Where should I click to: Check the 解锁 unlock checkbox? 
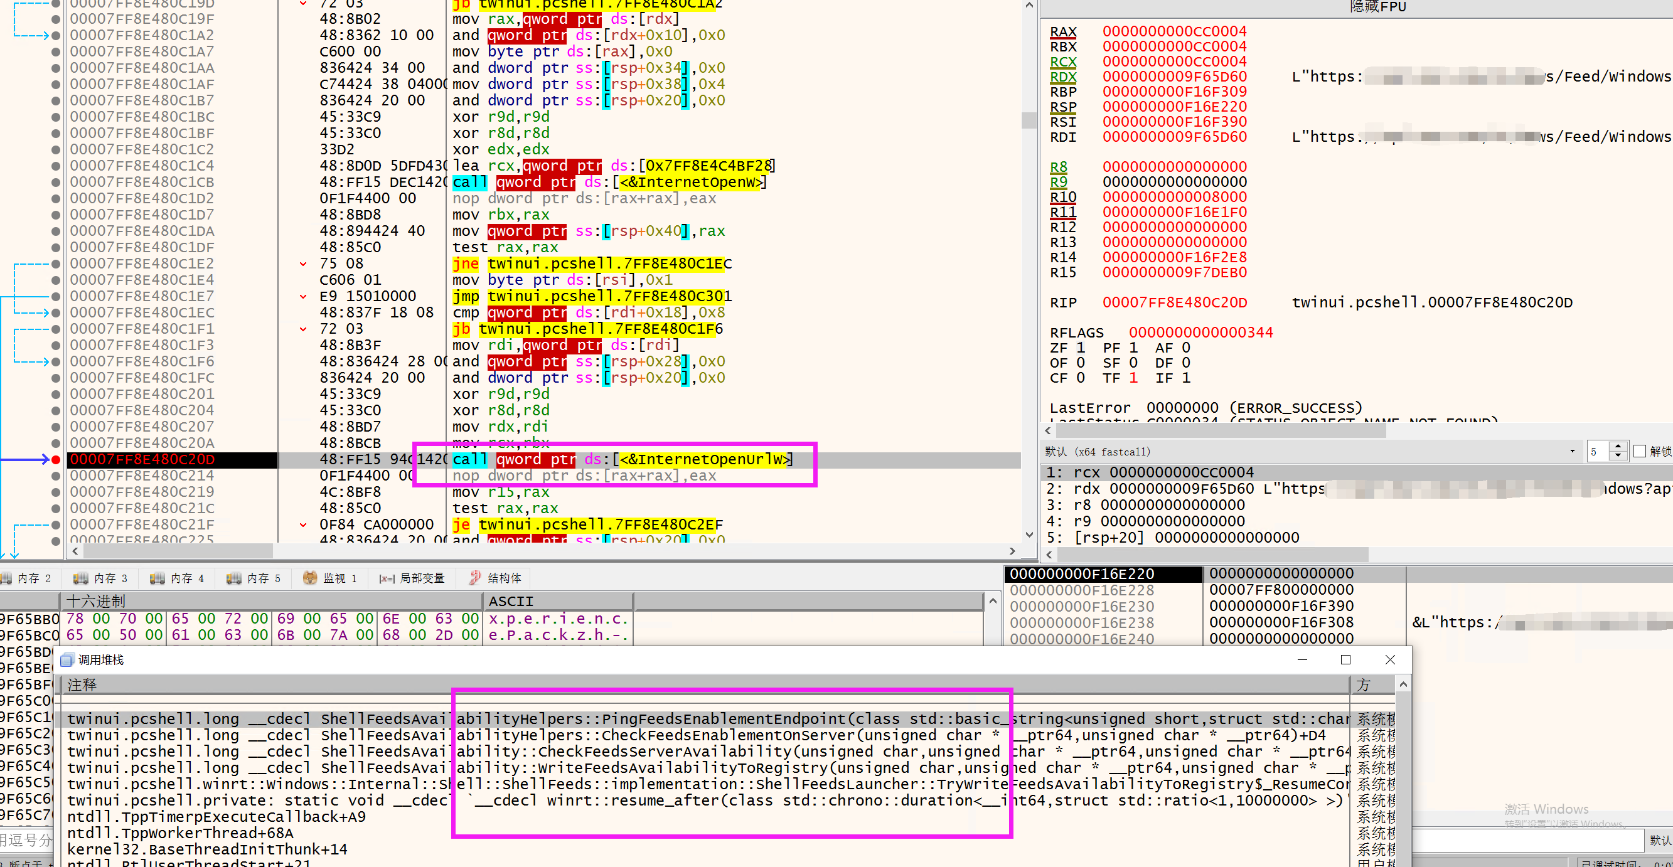coord(1639,451)
